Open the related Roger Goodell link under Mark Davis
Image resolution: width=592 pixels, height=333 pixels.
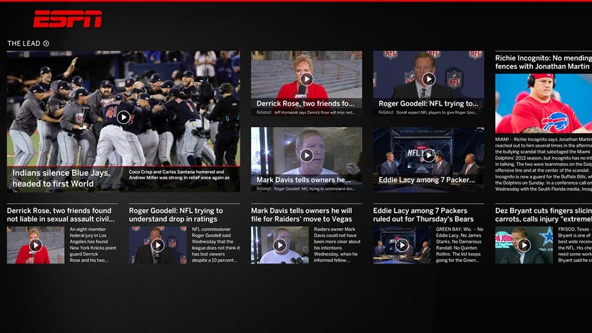316,187
